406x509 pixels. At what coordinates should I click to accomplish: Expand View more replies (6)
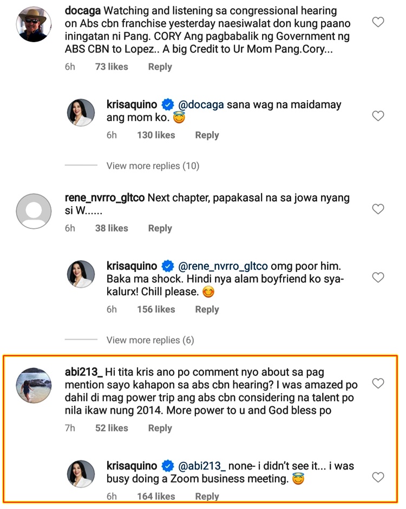click(150, 340)
